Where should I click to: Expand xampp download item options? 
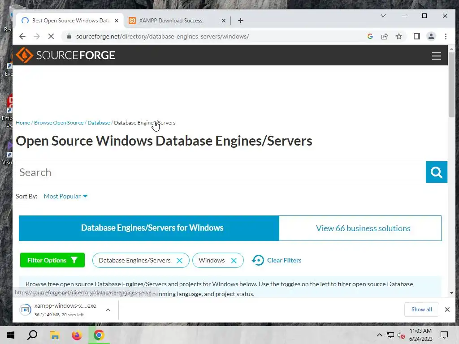pos(108,310)
